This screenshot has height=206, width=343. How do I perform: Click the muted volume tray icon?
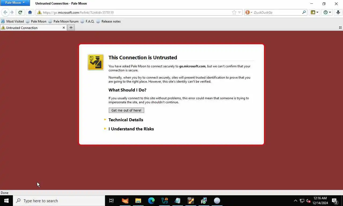308,201
